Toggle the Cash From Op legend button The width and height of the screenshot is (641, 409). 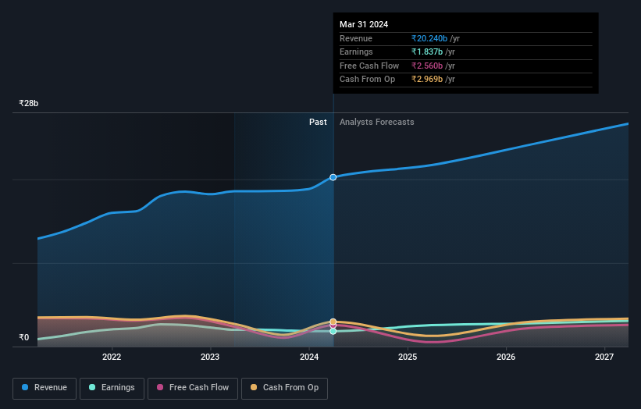click(284, 388)
